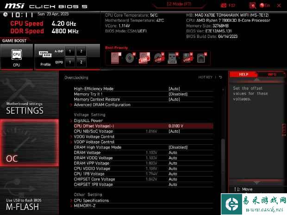Change High-Efficiency Mode [Auto] value

point(174,89)
